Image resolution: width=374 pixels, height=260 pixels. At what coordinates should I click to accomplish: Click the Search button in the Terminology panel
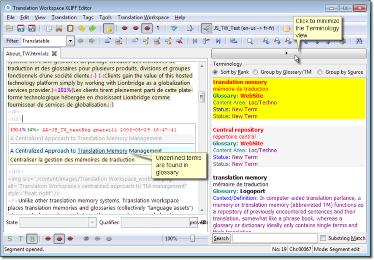[x=221, y=238]
